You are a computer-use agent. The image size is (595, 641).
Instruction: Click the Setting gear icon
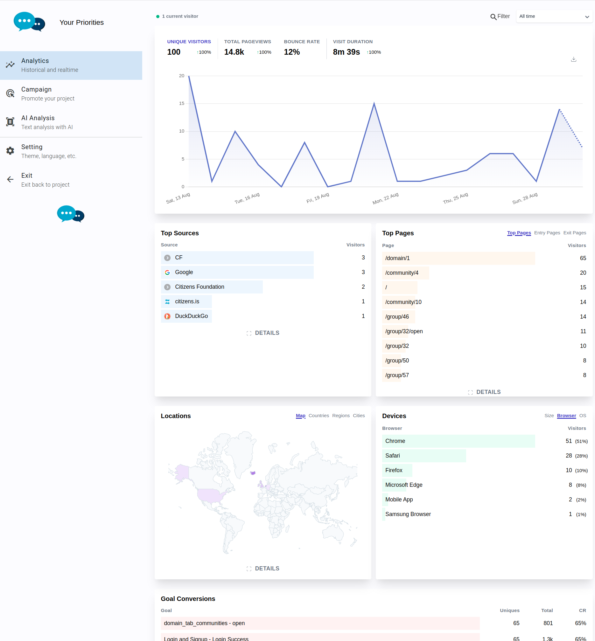pyautogui.click(x=10, y=151)
